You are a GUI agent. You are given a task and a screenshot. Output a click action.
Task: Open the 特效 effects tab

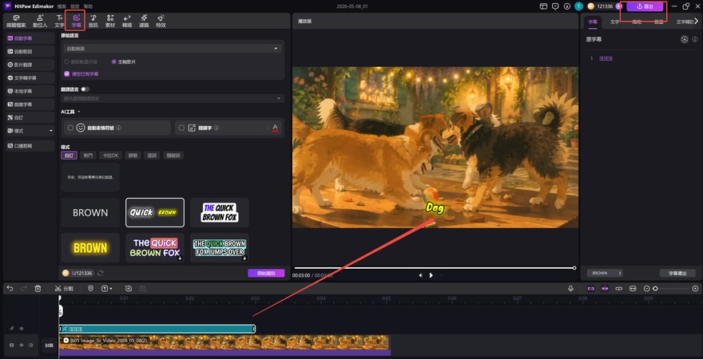(161, 21)
